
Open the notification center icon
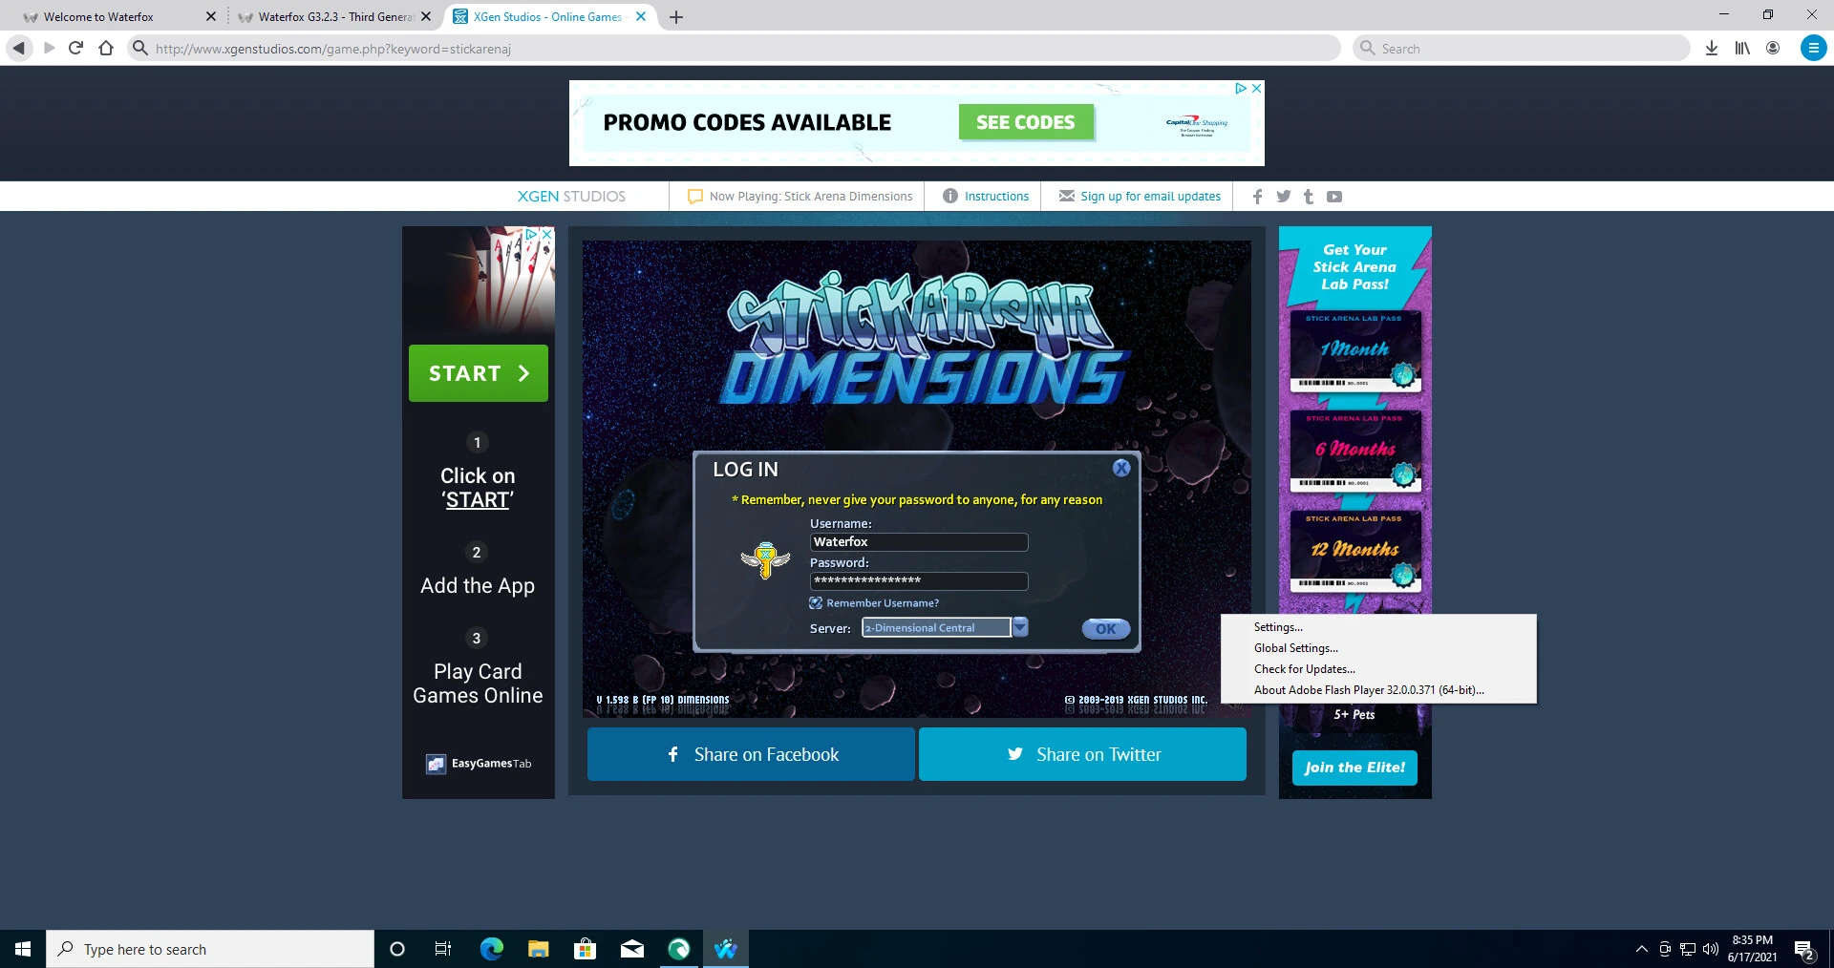pyautogui.click(x=1804, y=950)
